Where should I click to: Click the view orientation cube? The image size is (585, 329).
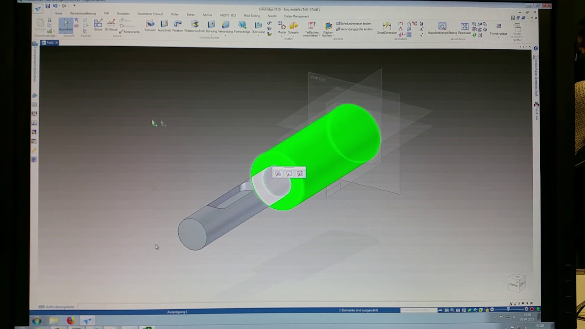[x=517, y=283]
